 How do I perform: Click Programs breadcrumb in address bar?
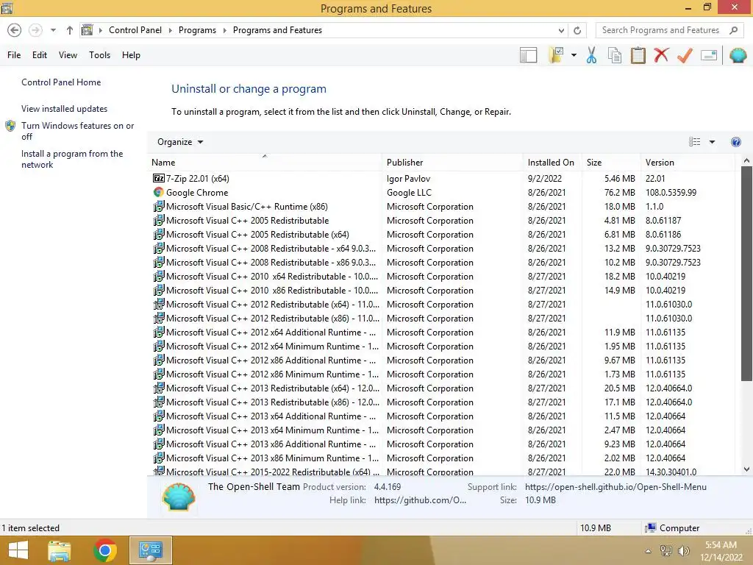coord(197,30)
